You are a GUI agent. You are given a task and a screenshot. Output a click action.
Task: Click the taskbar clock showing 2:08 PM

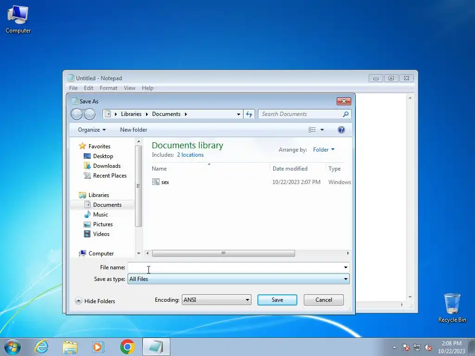[451, 347]
